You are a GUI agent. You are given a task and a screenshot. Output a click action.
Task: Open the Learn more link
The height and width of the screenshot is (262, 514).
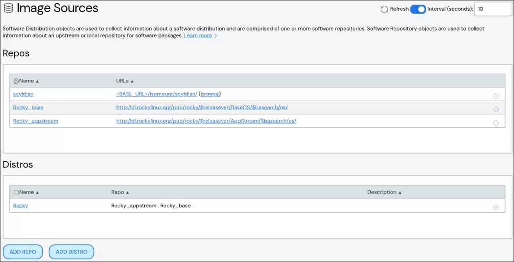point(198,35)
